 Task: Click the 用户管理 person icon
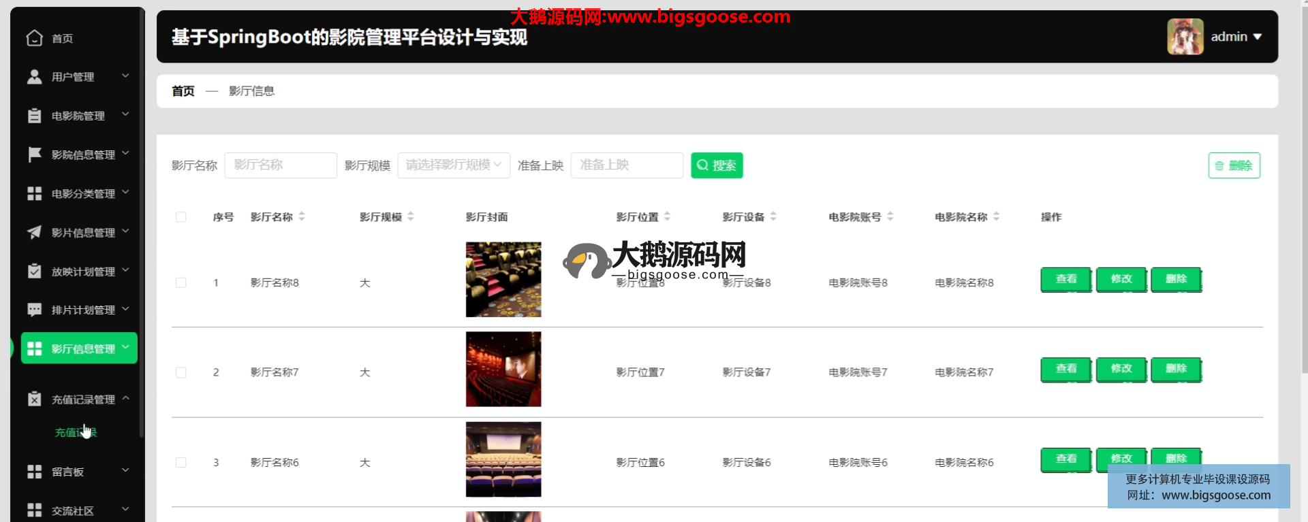tap(34, 77)
